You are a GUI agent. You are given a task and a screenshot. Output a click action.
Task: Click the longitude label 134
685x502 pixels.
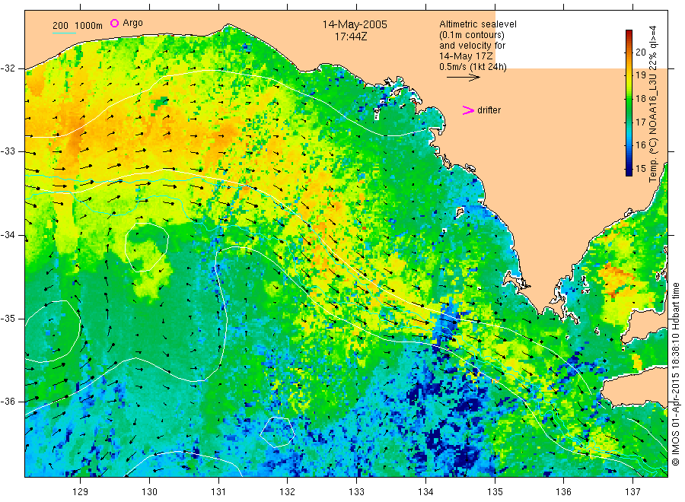point(425,492)
